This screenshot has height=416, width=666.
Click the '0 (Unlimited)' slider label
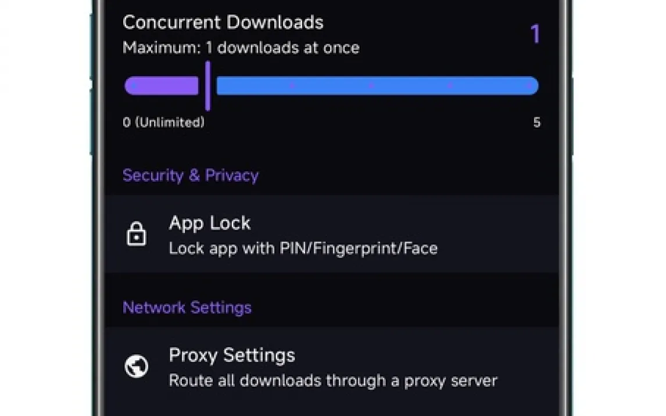(164, 123)
